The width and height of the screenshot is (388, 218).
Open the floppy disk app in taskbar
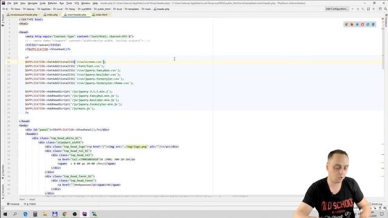(x=55, y=214)
